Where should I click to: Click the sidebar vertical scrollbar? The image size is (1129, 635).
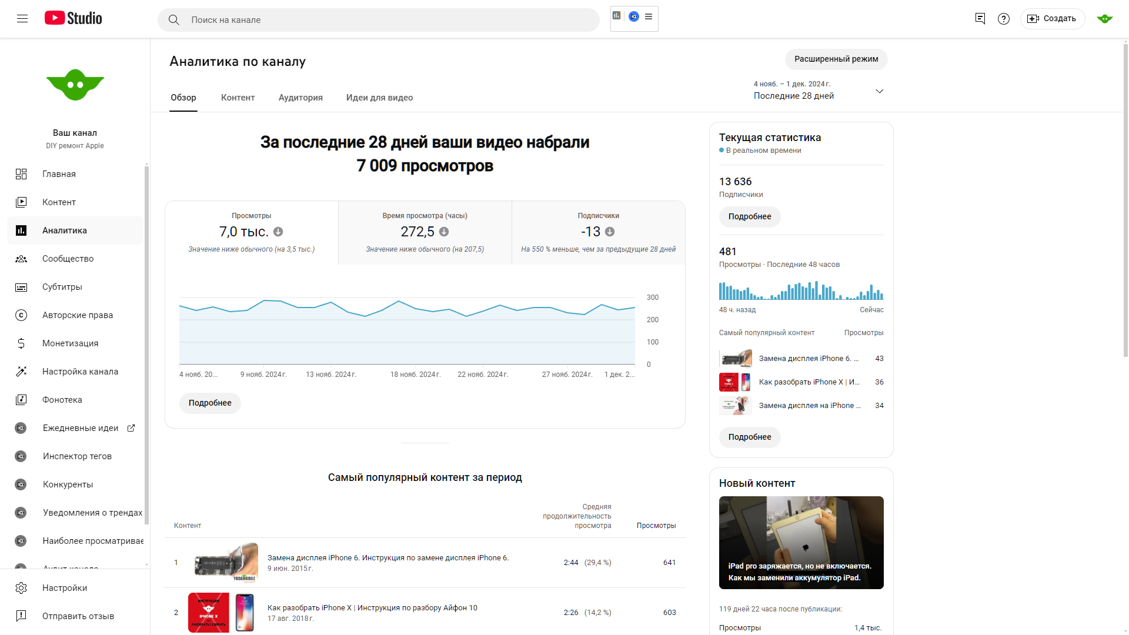[x=146, y=344]
